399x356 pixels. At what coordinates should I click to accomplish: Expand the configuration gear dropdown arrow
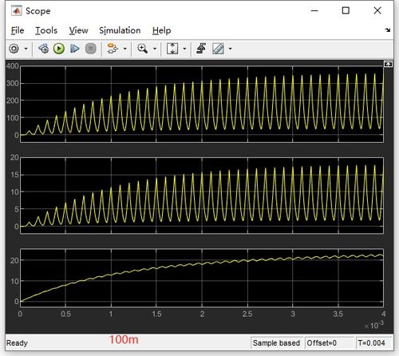(x=26, y=49)
